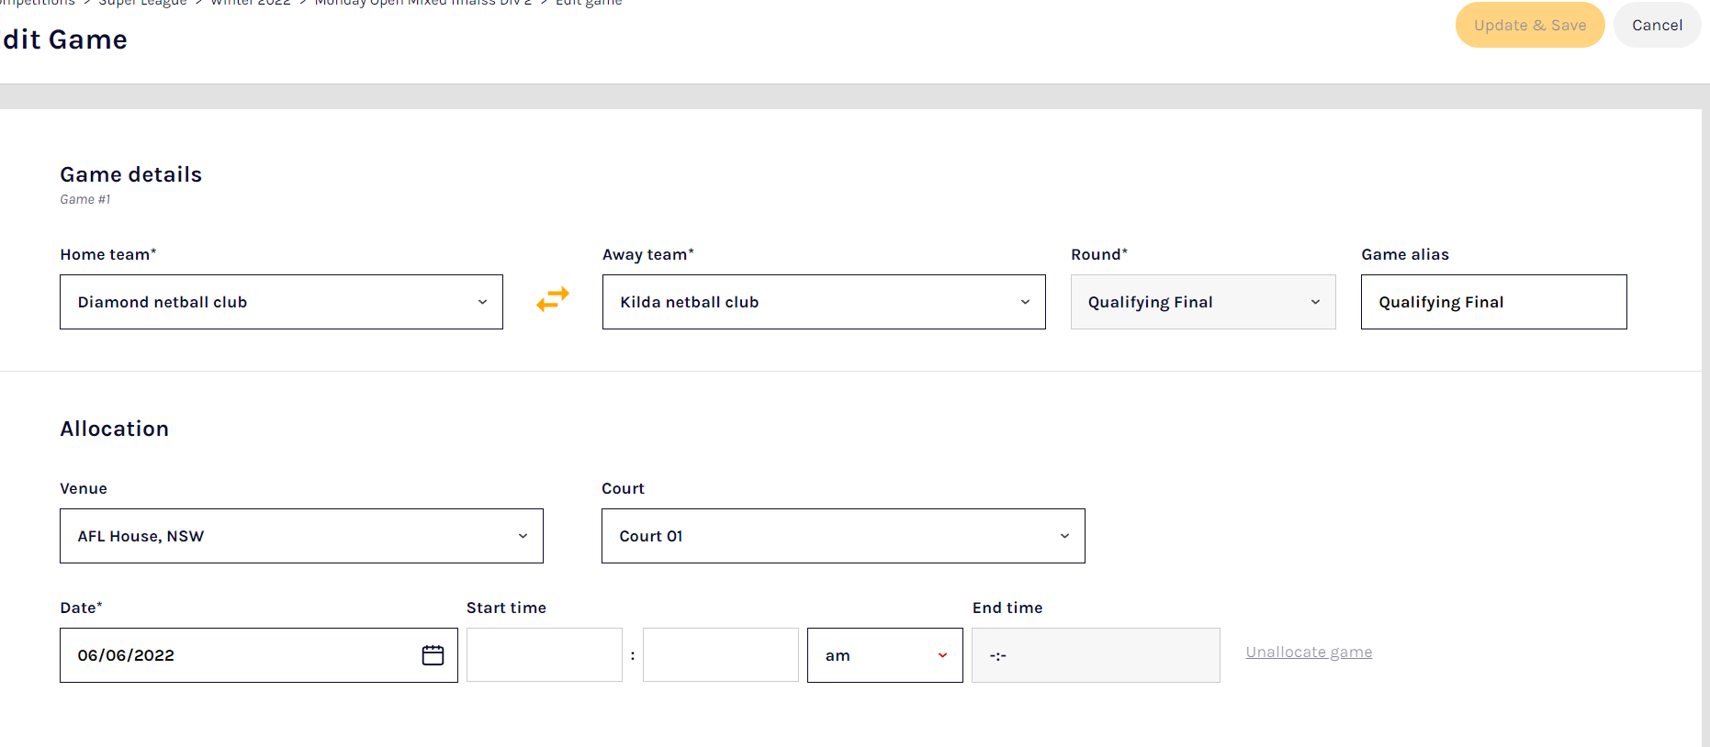Click Update & Save button
The height and width of the screenshot is (747, 1710).
point(1529,25)
